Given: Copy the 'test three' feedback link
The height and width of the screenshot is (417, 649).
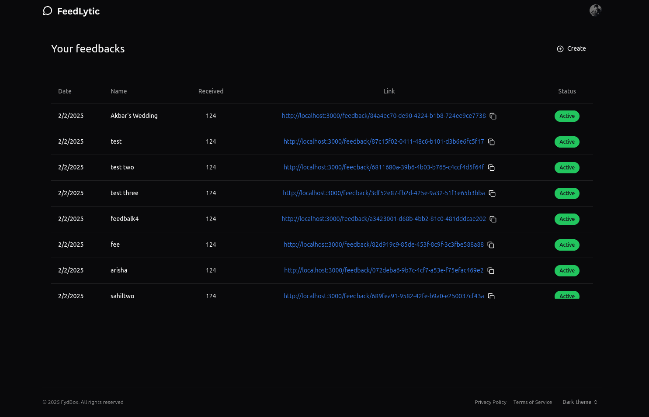Looking at the screenshot, I should coord(492,193).
